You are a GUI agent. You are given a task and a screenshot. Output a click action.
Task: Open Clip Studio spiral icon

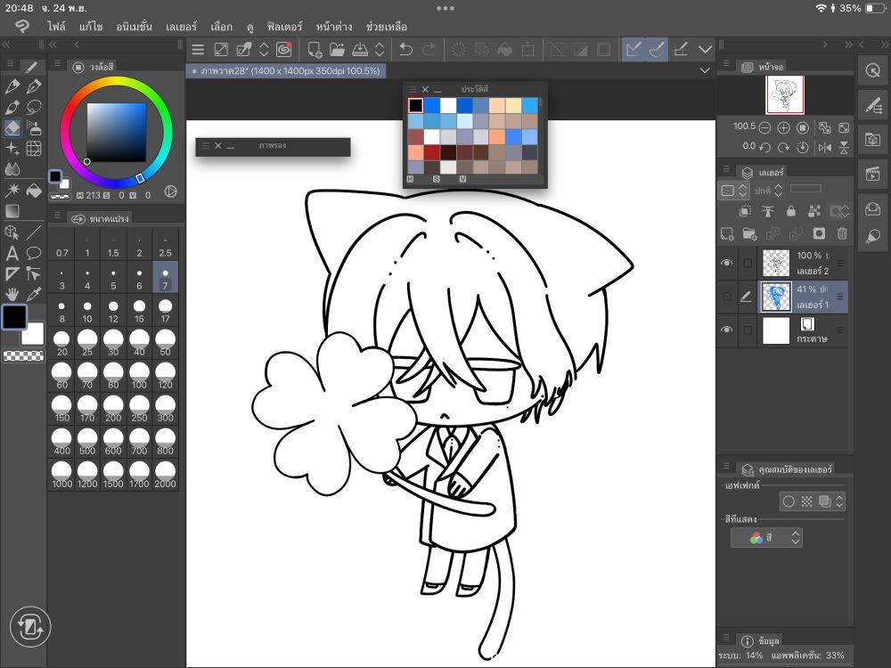283,50
